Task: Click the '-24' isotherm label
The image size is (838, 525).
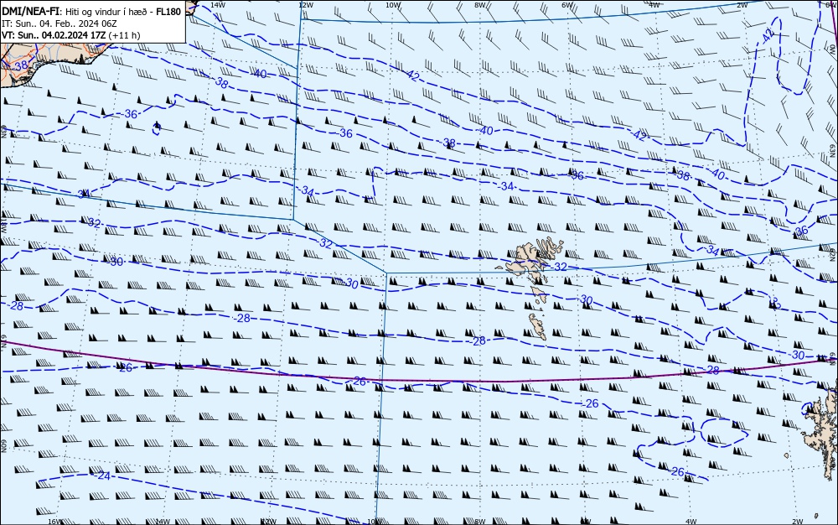Action: pyautogui.click(x=102, y=476)
